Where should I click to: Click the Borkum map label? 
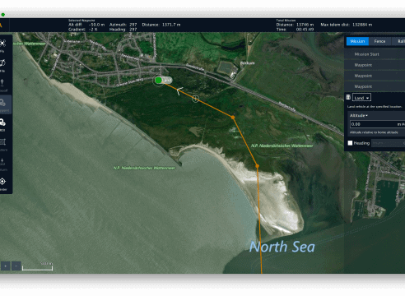(x=247, y=63)
